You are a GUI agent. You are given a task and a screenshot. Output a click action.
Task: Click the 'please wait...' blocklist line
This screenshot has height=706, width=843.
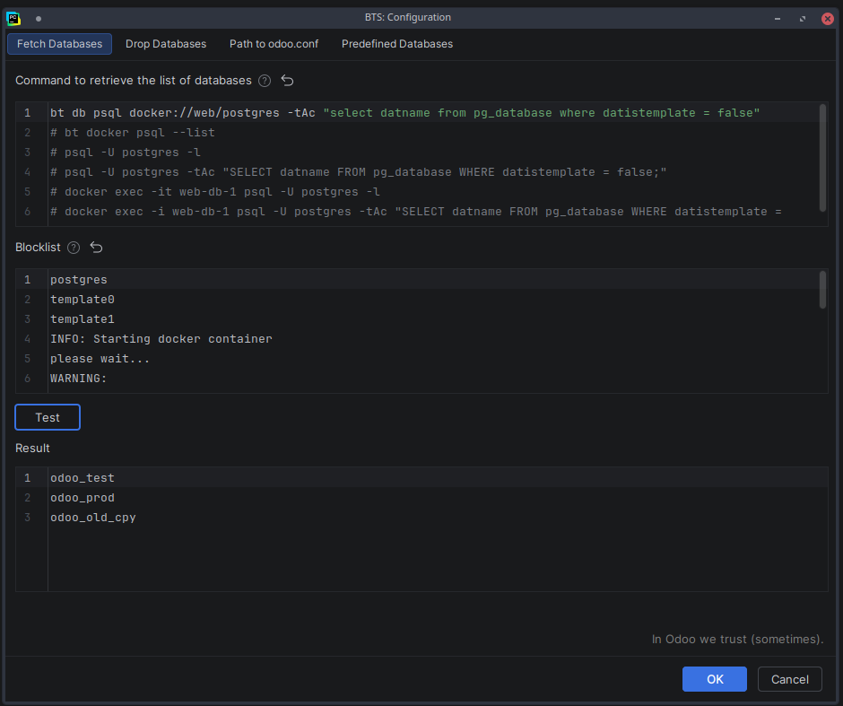click(100, 359)
